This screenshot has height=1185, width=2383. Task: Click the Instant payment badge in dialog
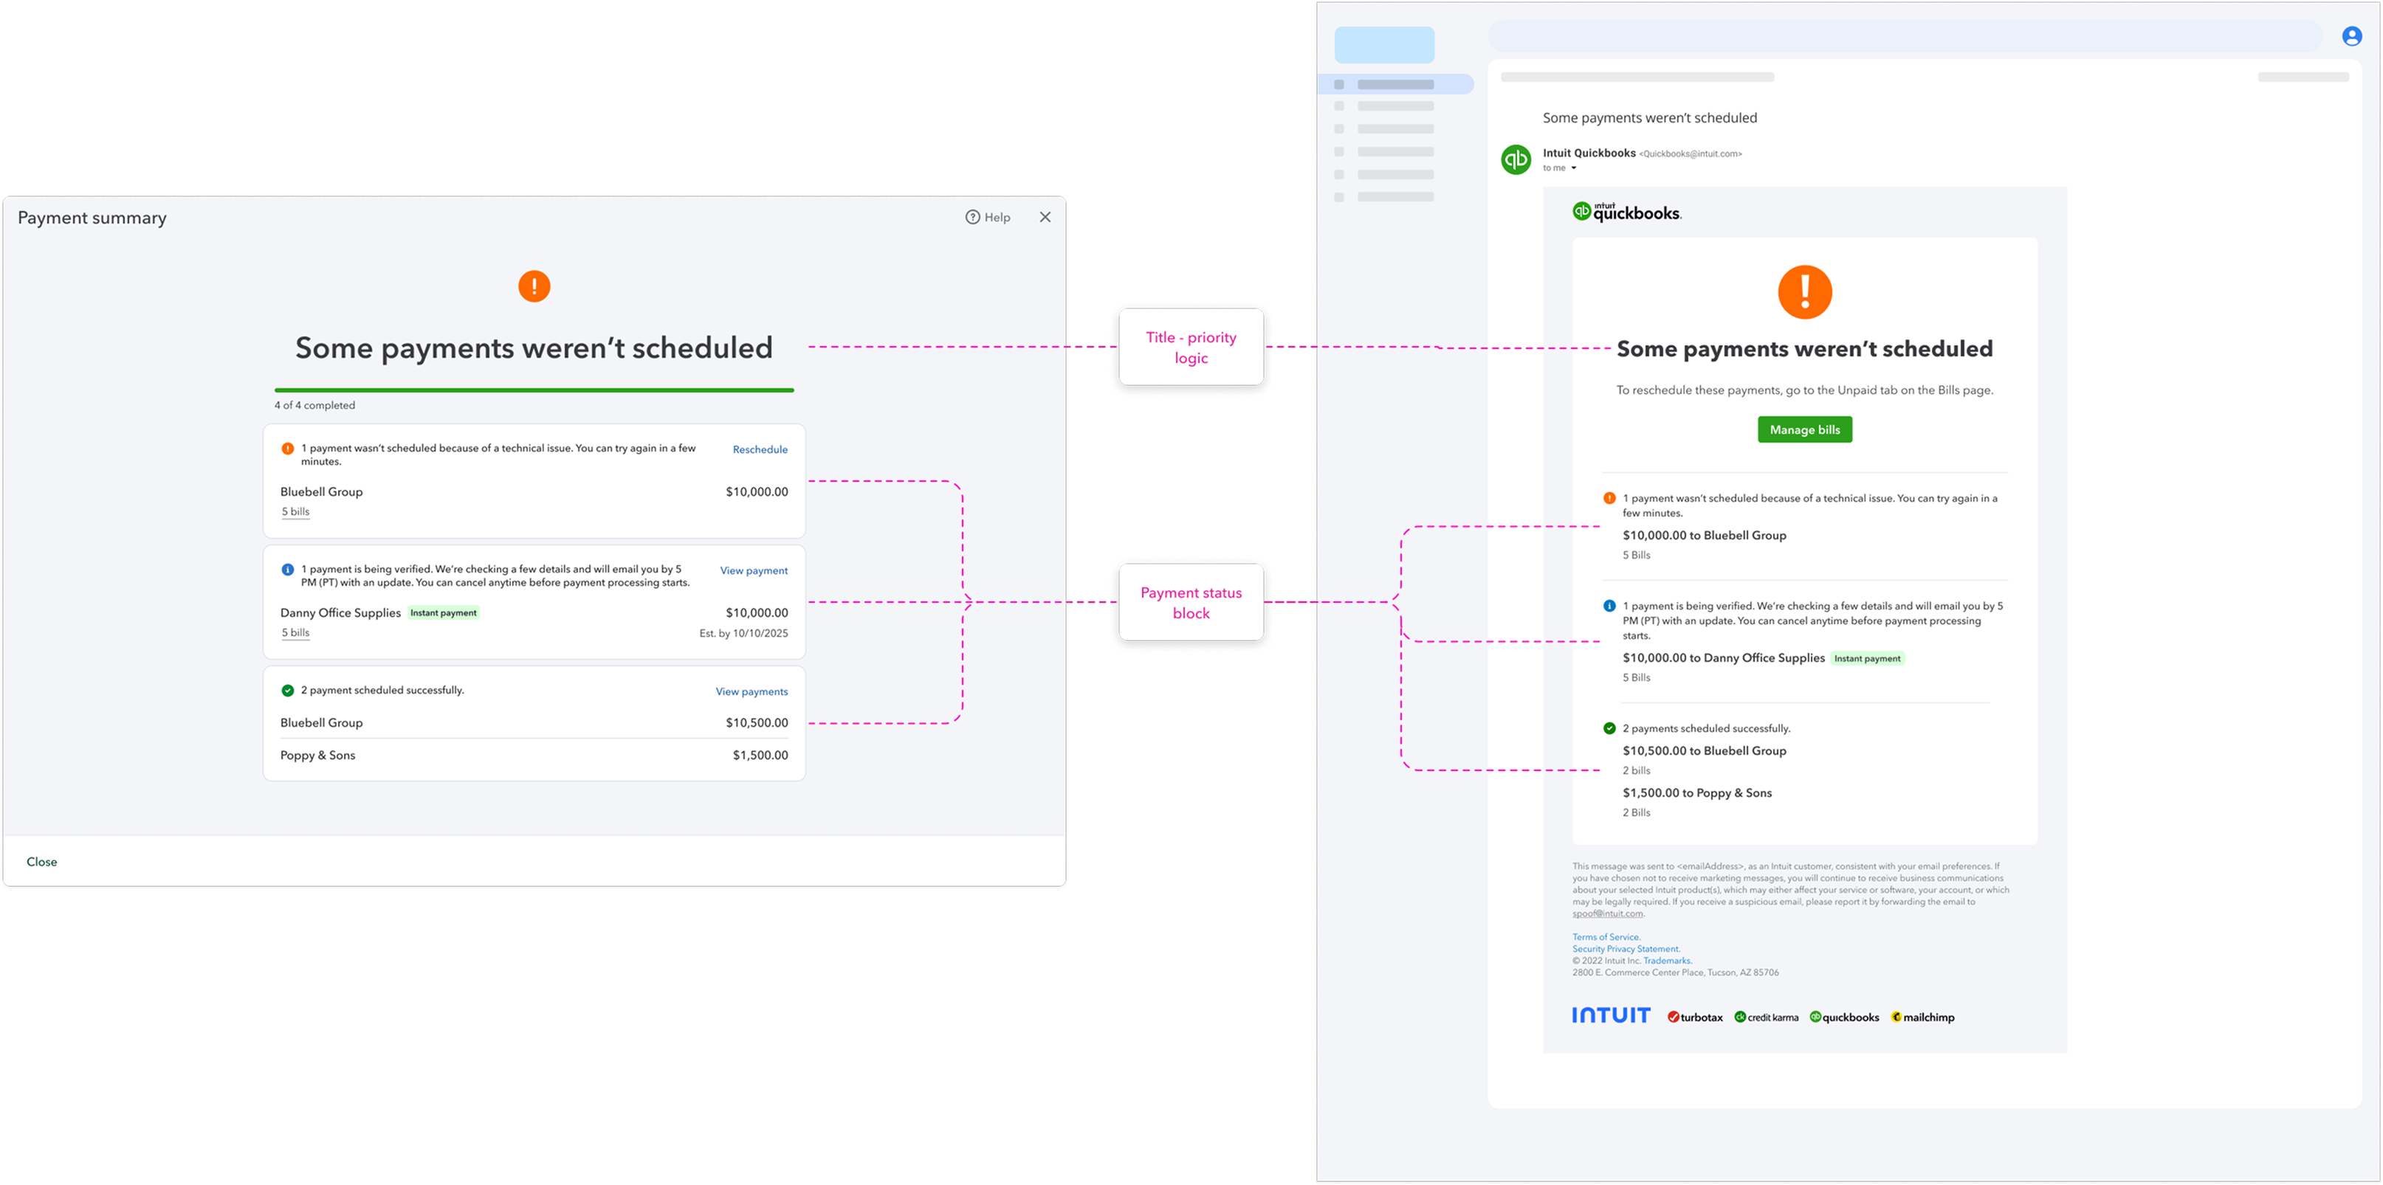pos(444,613)
